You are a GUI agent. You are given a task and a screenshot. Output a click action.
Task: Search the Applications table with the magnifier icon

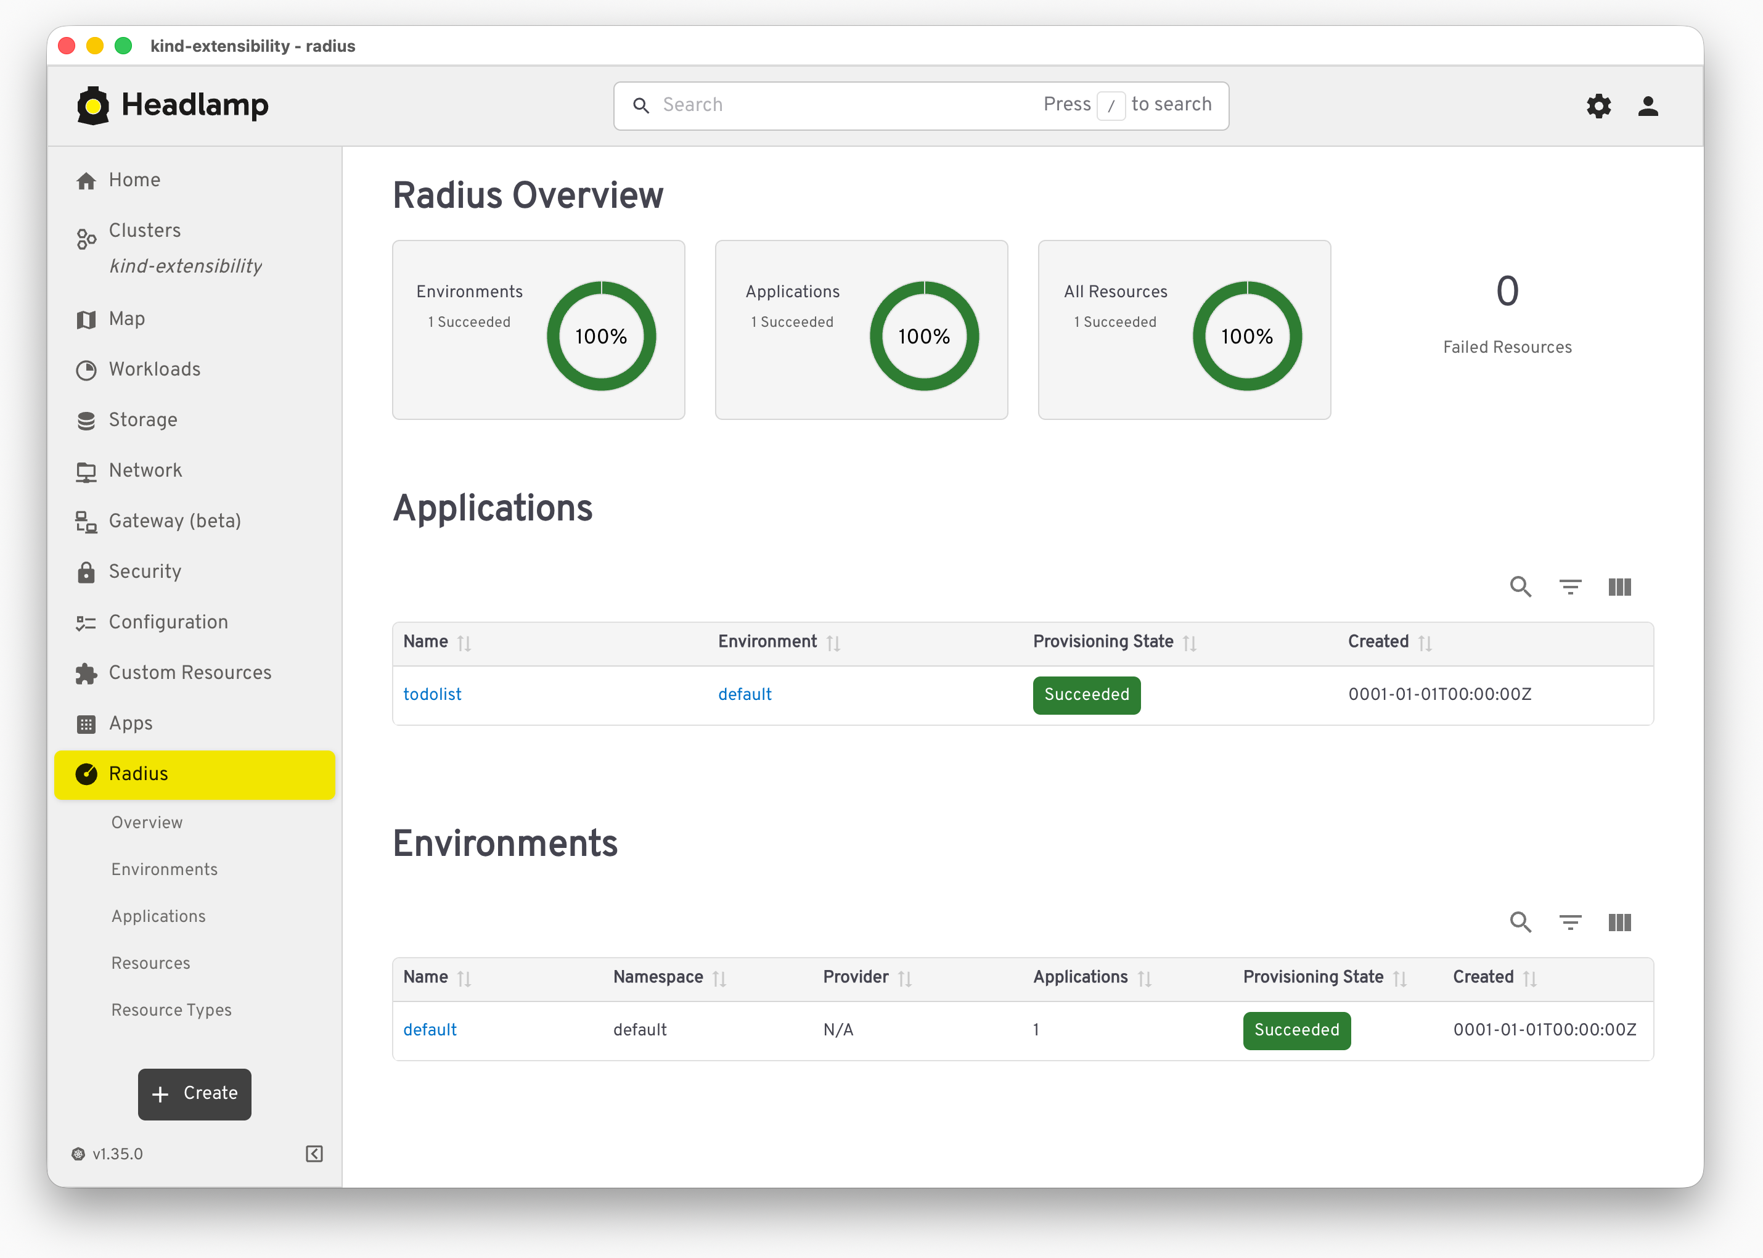click(1521, 587)
